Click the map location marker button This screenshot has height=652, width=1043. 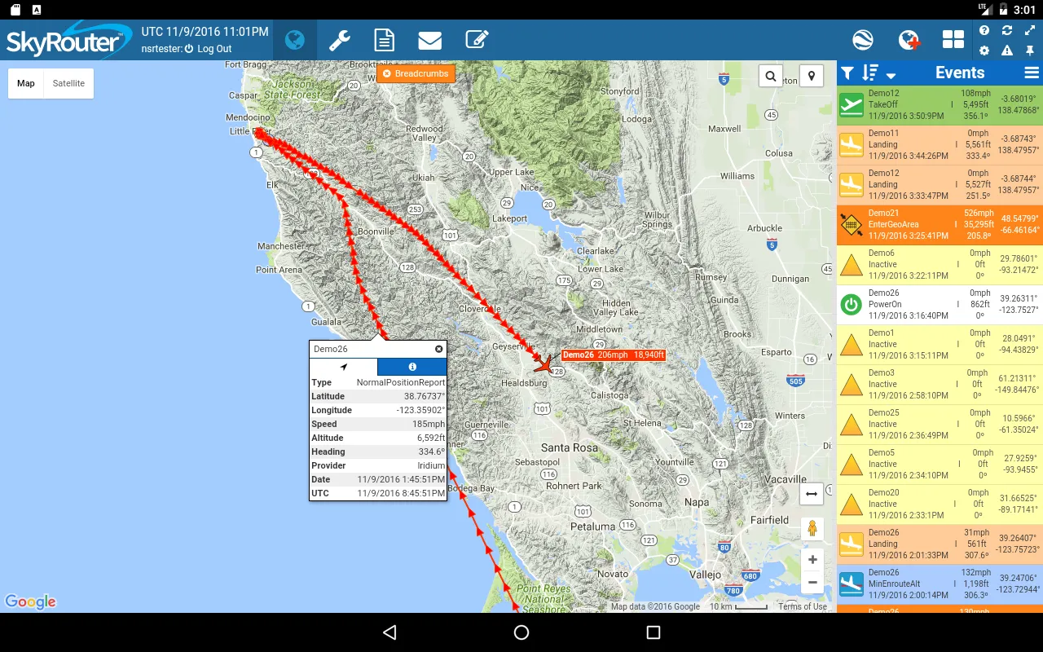[x=812, y=77]
